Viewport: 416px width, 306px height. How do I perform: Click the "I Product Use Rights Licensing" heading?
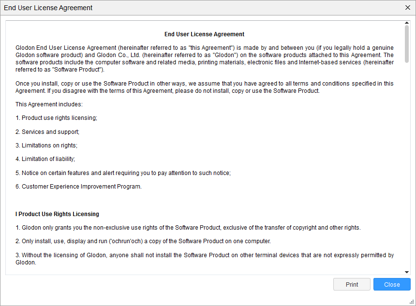[57, 214]
